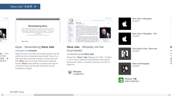Select the Apple has lost a visionary description

tap(37, 61)
